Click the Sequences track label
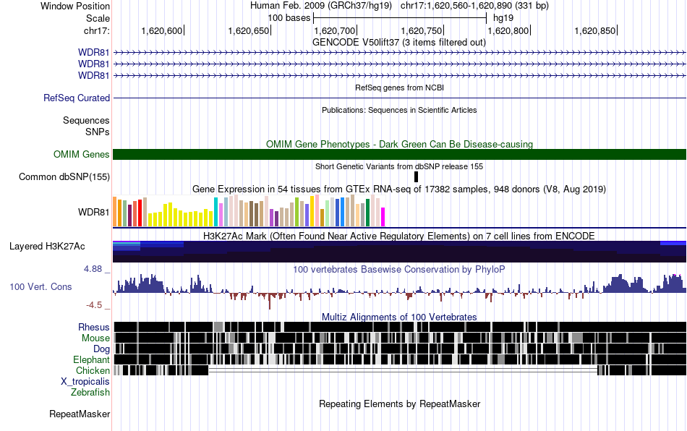This screenshot has width=687, height=431. click(86, 121)
